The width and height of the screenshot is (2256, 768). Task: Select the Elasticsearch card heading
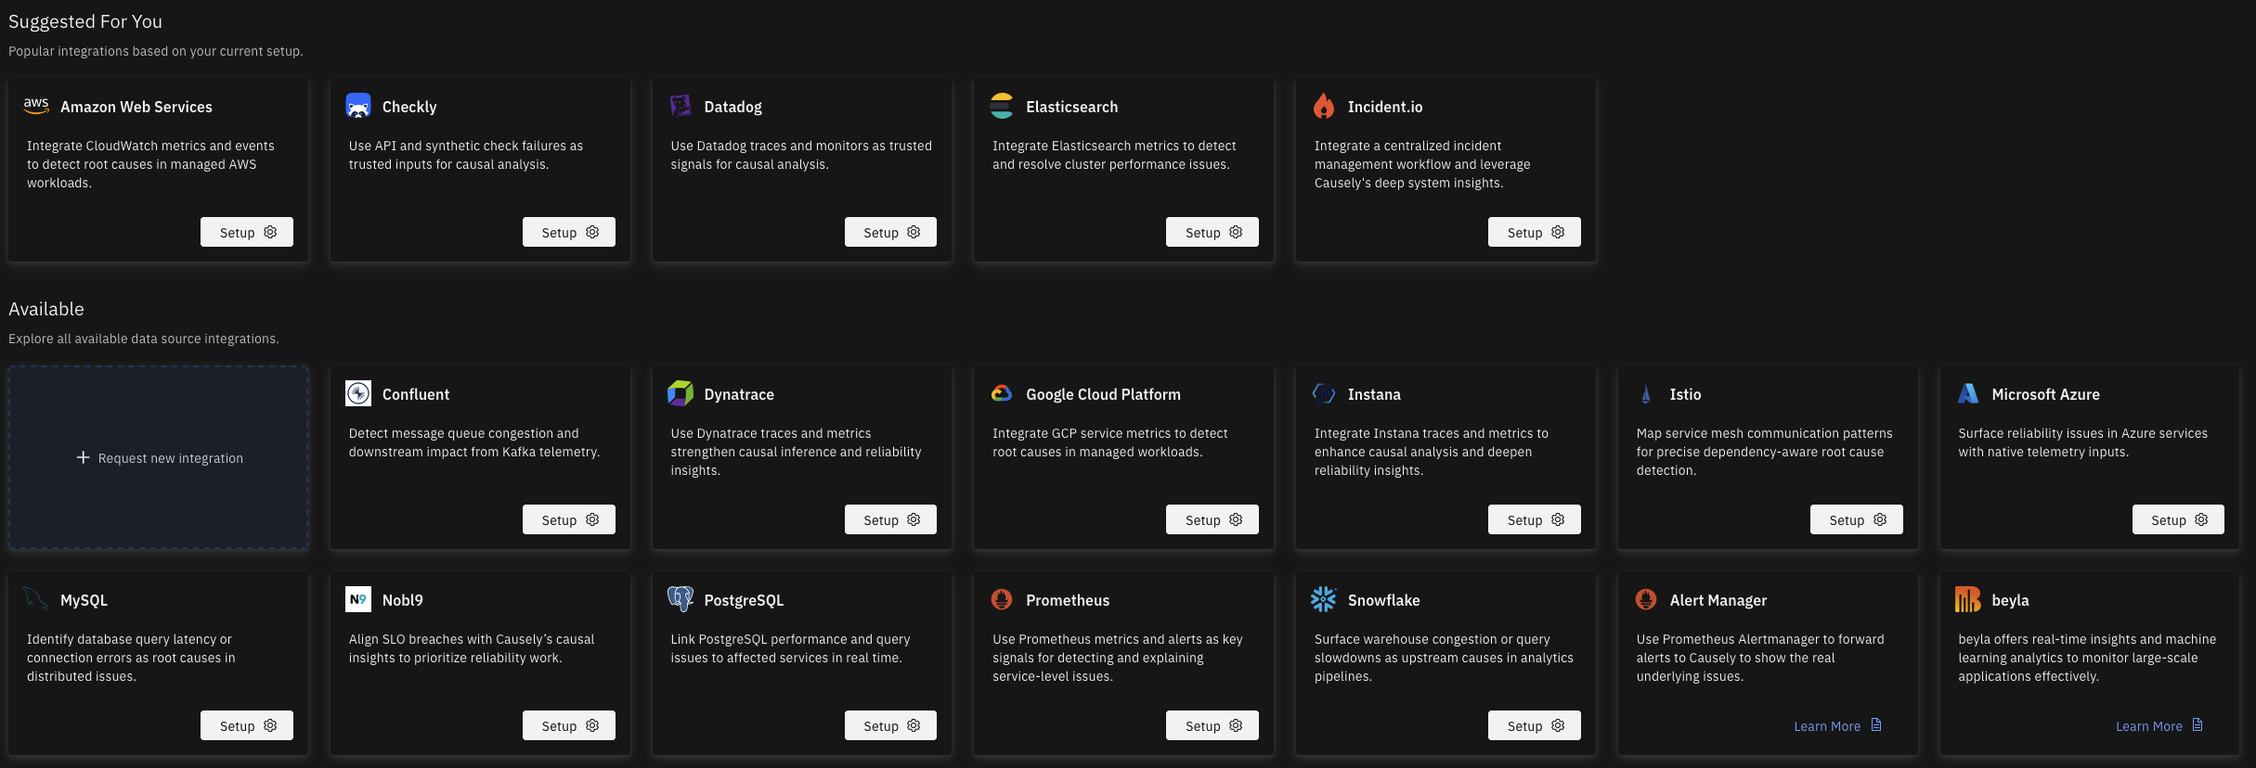tap(1072, 107)
